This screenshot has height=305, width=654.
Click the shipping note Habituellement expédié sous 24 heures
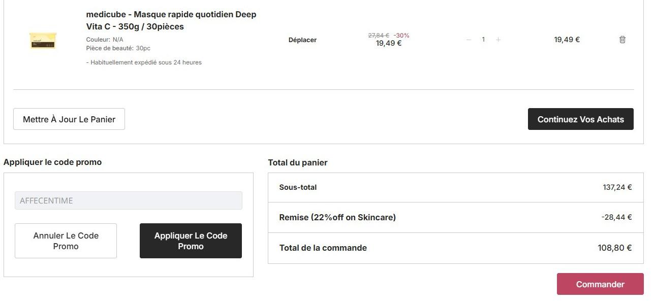(144, 62)
